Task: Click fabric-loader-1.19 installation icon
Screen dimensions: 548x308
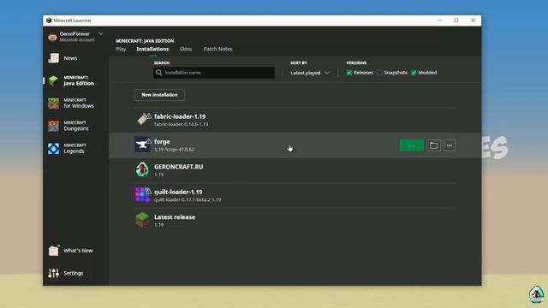Action: 143,119
